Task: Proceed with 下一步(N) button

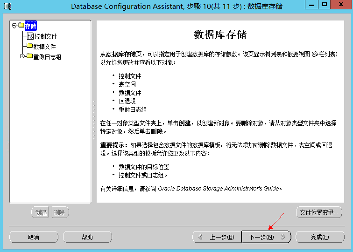Action: (266, 237)
